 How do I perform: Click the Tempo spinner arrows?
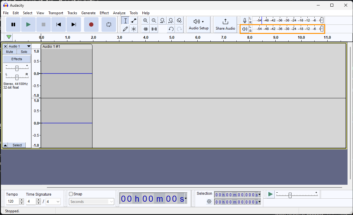click(x=22, y=201)
